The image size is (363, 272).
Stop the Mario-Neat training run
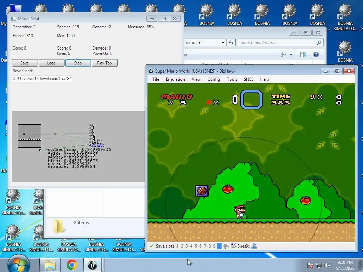78,63
